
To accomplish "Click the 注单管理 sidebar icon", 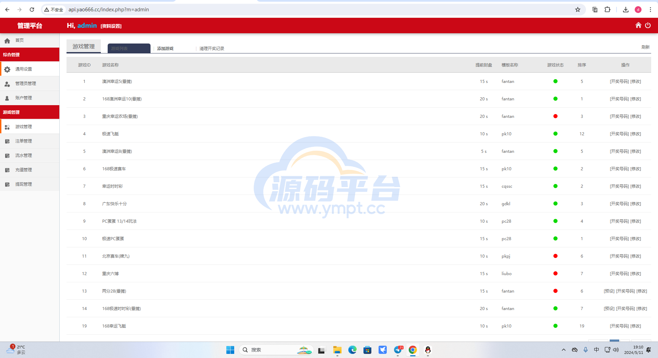I will (7, 141).
